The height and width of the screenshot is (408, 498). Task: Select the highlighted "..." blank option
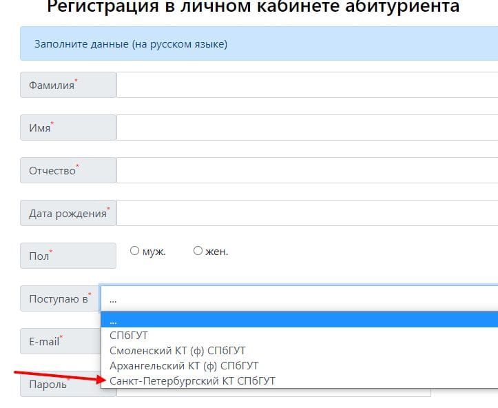coord(299,320)
